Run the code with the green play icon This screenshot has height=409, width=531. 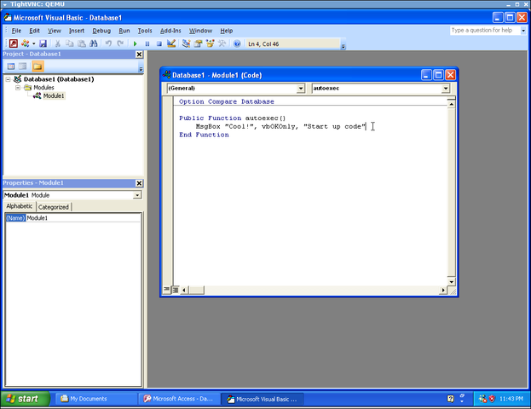tap(136, 43)
